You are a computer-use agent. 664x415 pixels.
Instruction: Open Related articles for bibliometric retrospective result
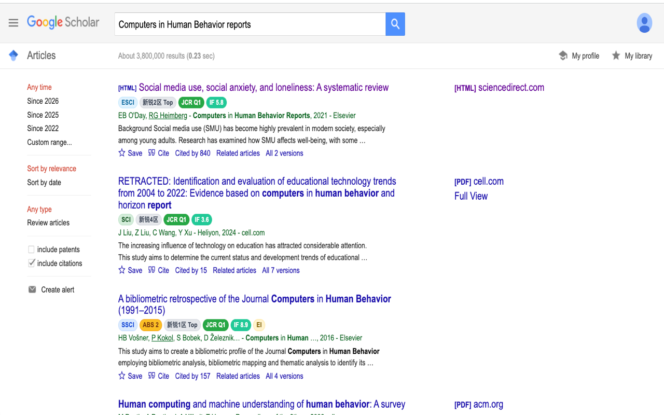coord(238,376)
